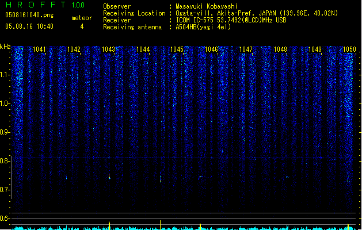362x230 pixels.
Task: Click the Receiving antenna field label
Action: pyautogui.click(x=132, y=27)
